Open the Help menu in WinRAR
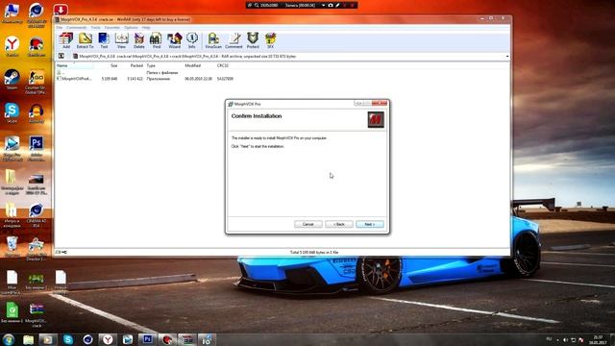The image size is (615, 346). (146, 28)
